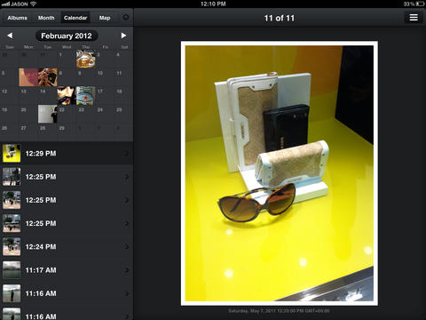Tap the 12:10 PM status bar clock
This screenshot has height=320, width=426.
pos(213,4)
